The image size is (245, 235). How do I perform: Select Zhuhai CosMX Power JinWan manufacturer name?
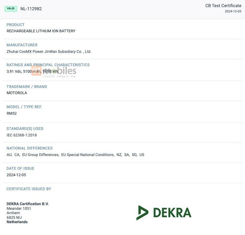pos(49,52)
